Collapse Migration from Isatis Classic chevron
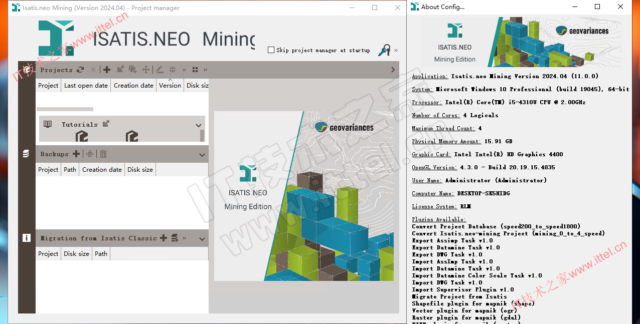The width and height of the screenshot is (640, 324). 202,239
